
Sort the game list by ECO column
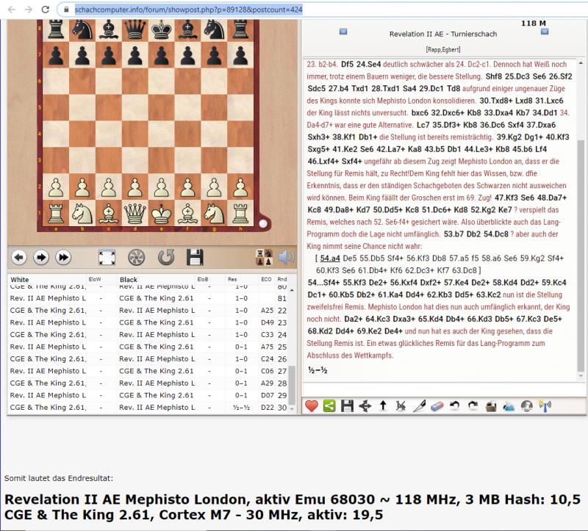pyautogui.click(x=265, y=280)
